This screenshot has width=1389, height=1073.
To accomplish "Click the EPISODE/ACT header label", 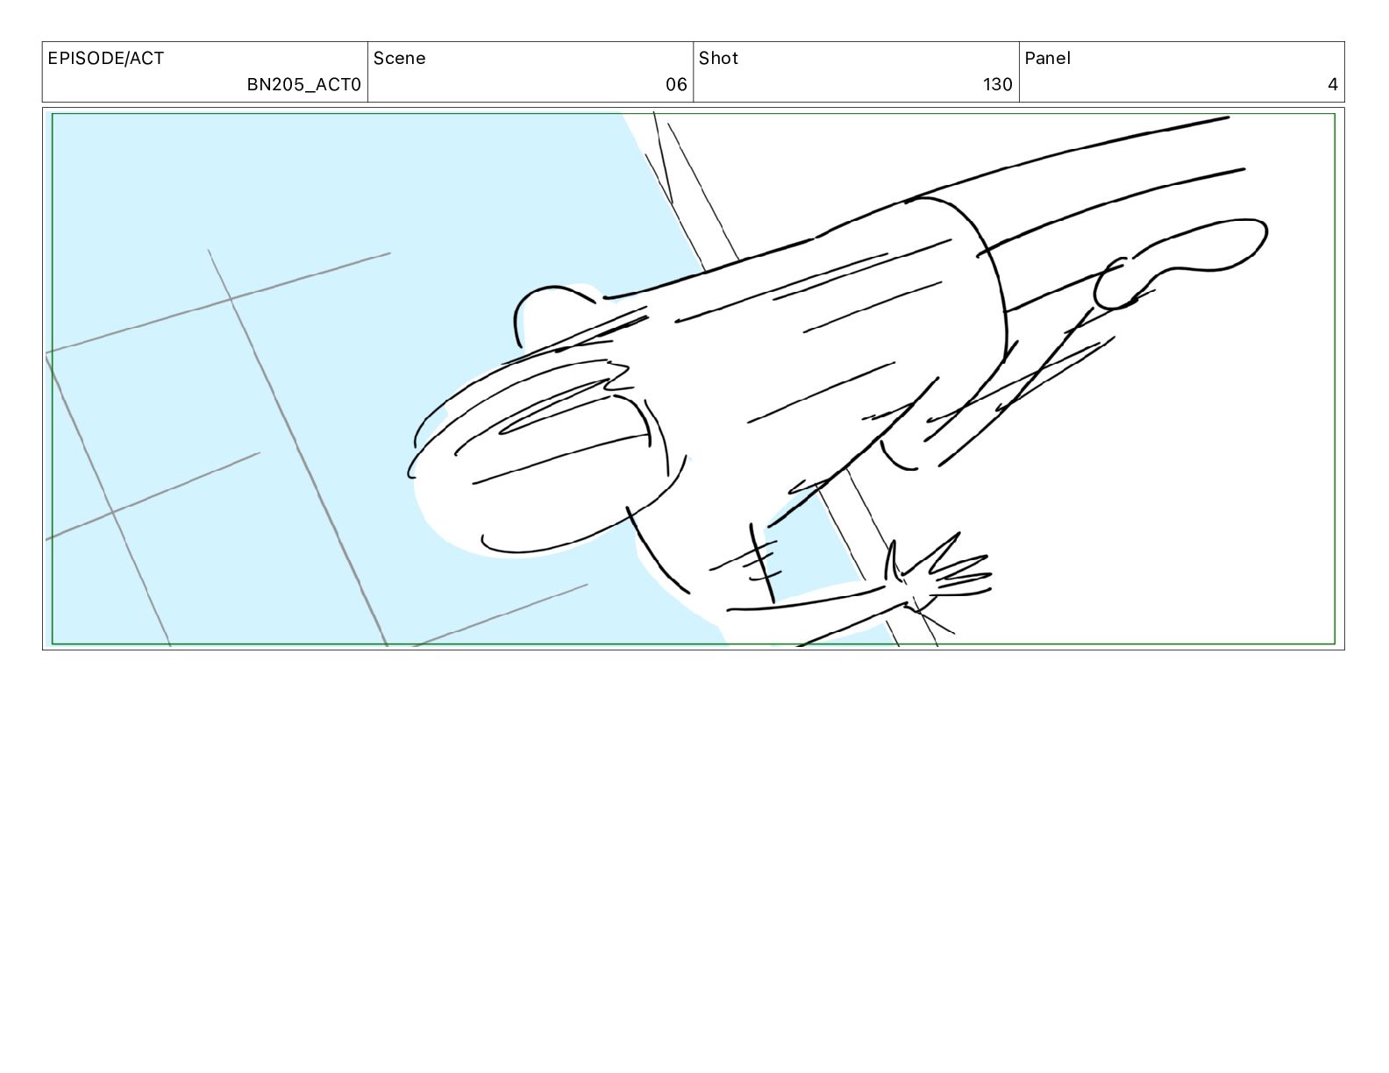I will [105, 59].
